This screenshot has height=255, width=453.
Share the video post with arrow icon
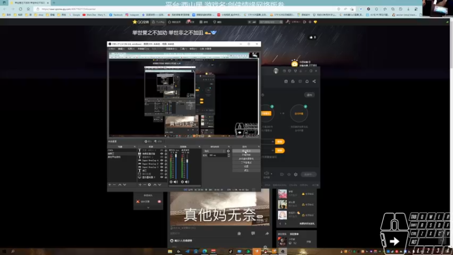pyautogui.click(x=267, y=233)
